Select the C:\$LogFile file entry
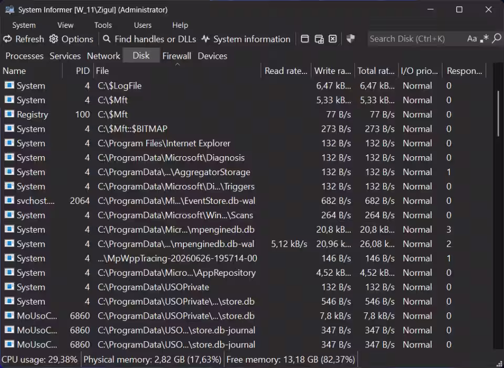 pos(120,85)
